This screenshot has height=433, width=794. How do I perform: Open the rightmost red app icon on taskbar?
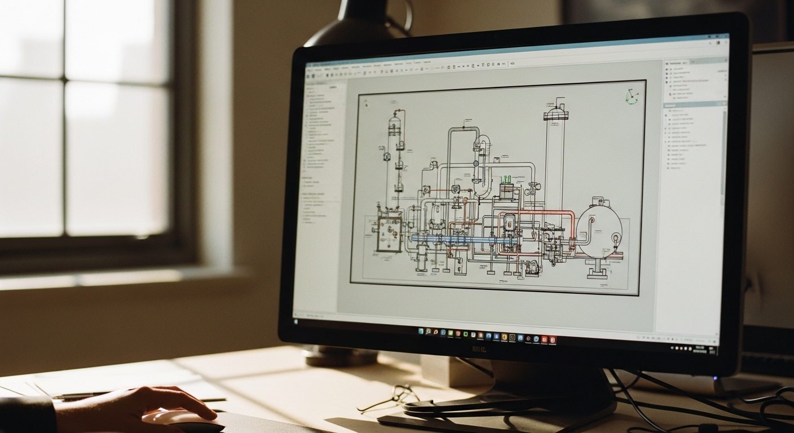[553, 340]
